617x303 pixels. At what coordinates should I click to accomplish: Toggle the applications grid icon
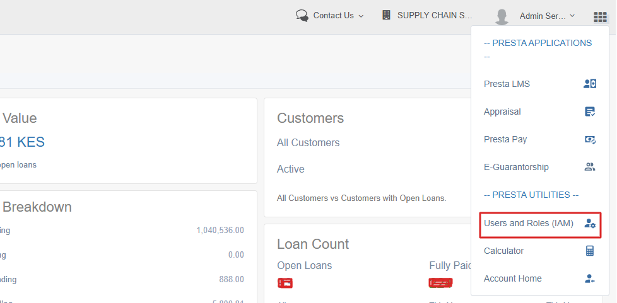pos(600,17)
